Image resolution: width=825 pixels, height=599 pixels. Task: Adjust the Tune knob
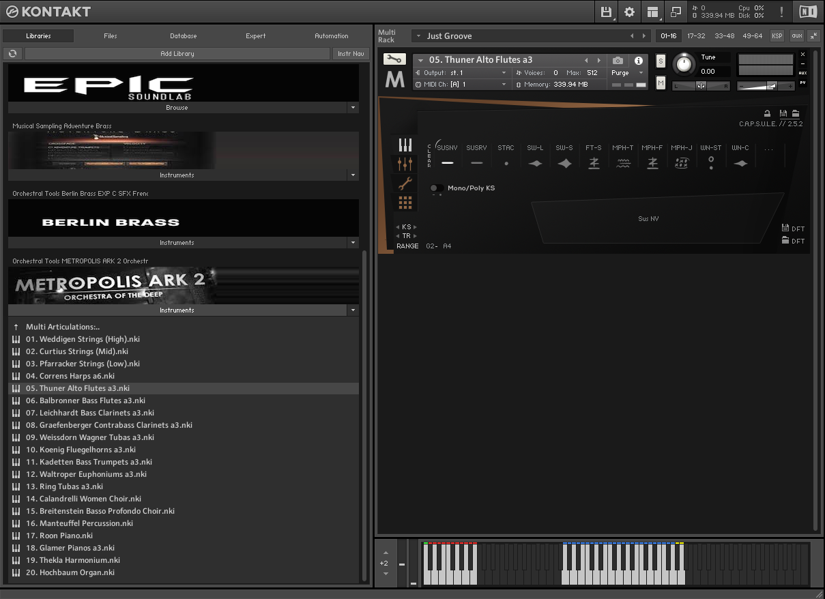pos(682,65)
